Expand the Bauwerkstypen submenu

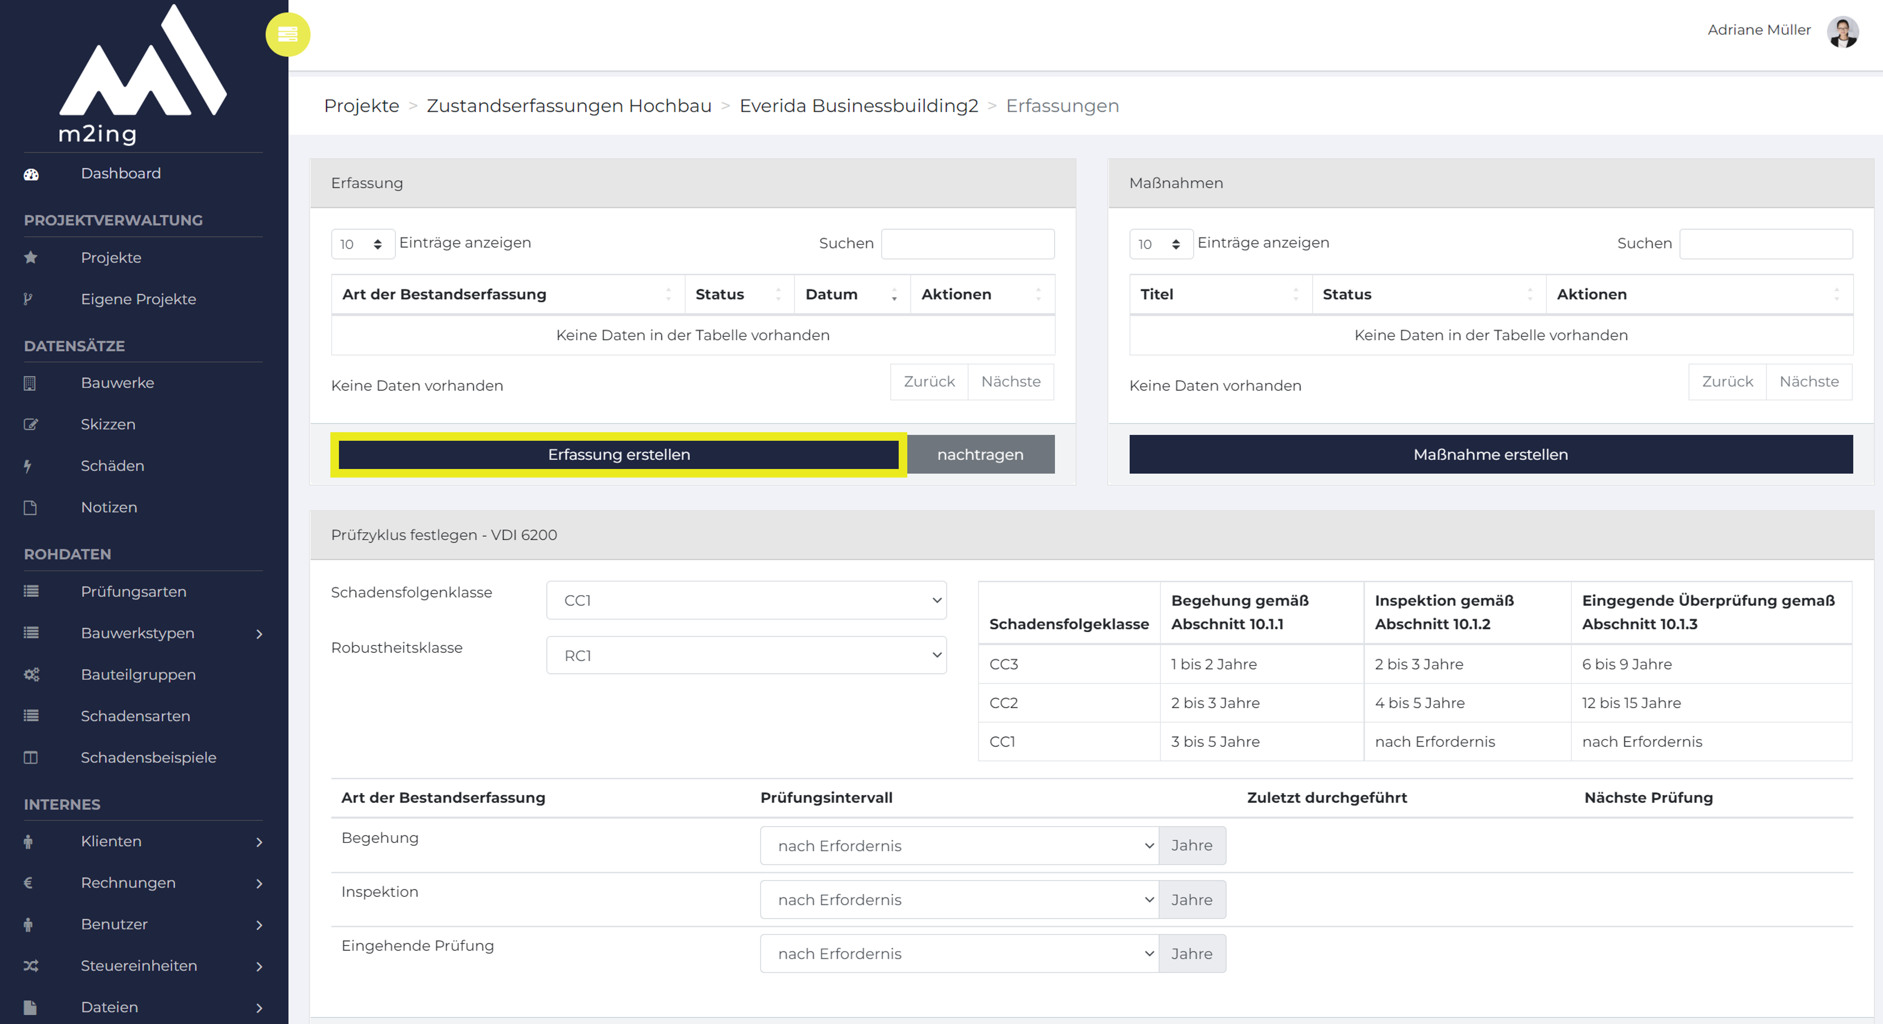click(x=259, y=634)
